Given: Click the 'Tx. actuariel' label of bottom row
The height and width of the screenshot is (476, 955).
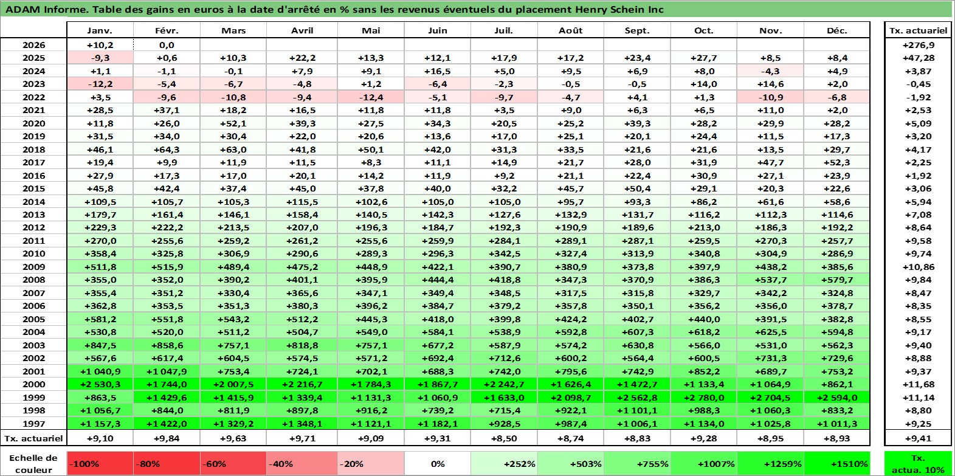Looking at the screenshot, I should point(33,438).
